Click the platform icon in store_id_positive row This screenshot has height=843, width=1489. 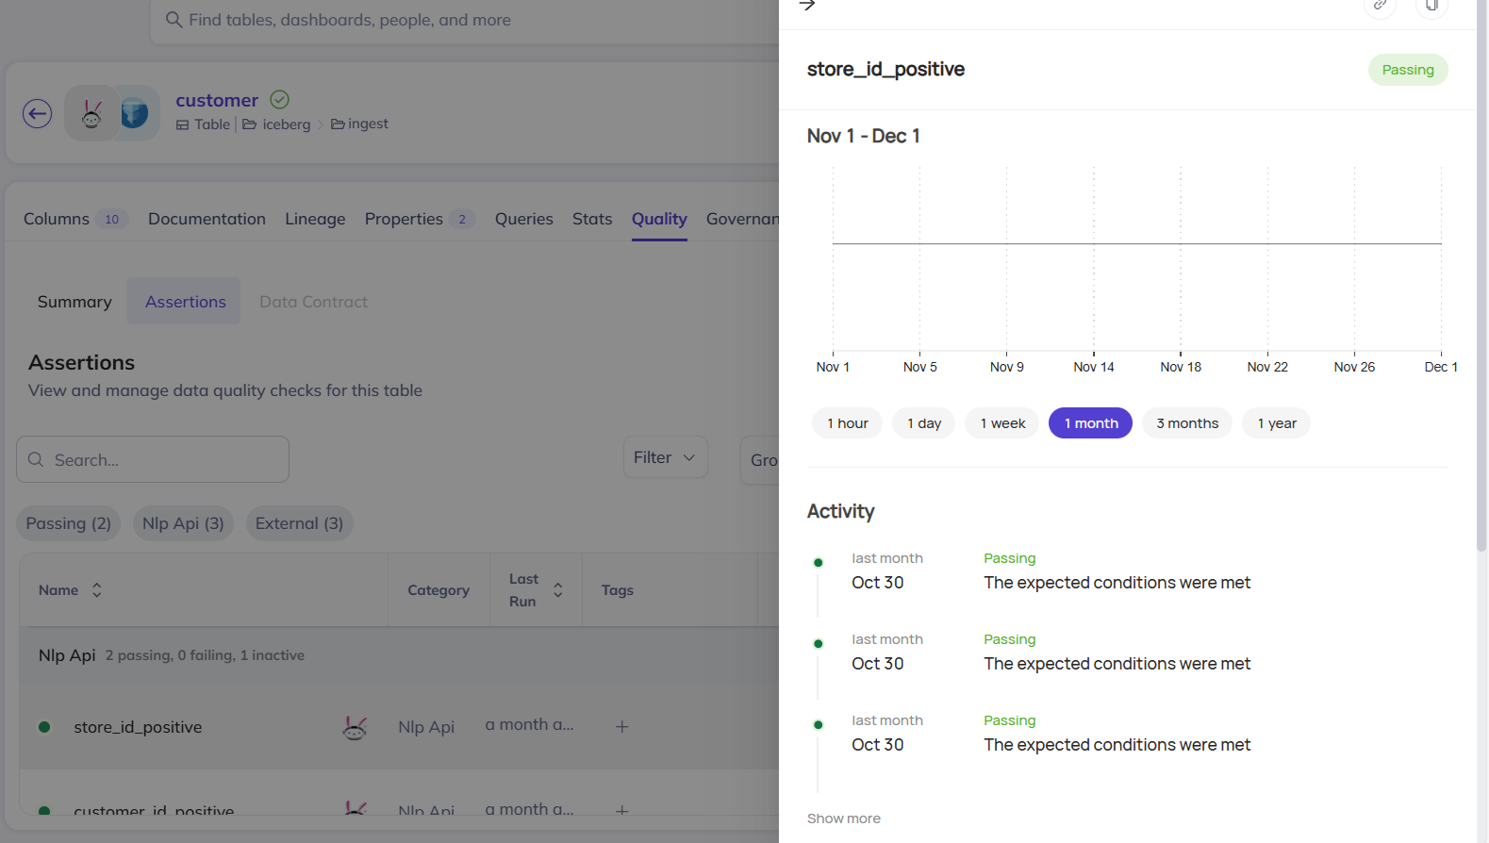(355, 727)
